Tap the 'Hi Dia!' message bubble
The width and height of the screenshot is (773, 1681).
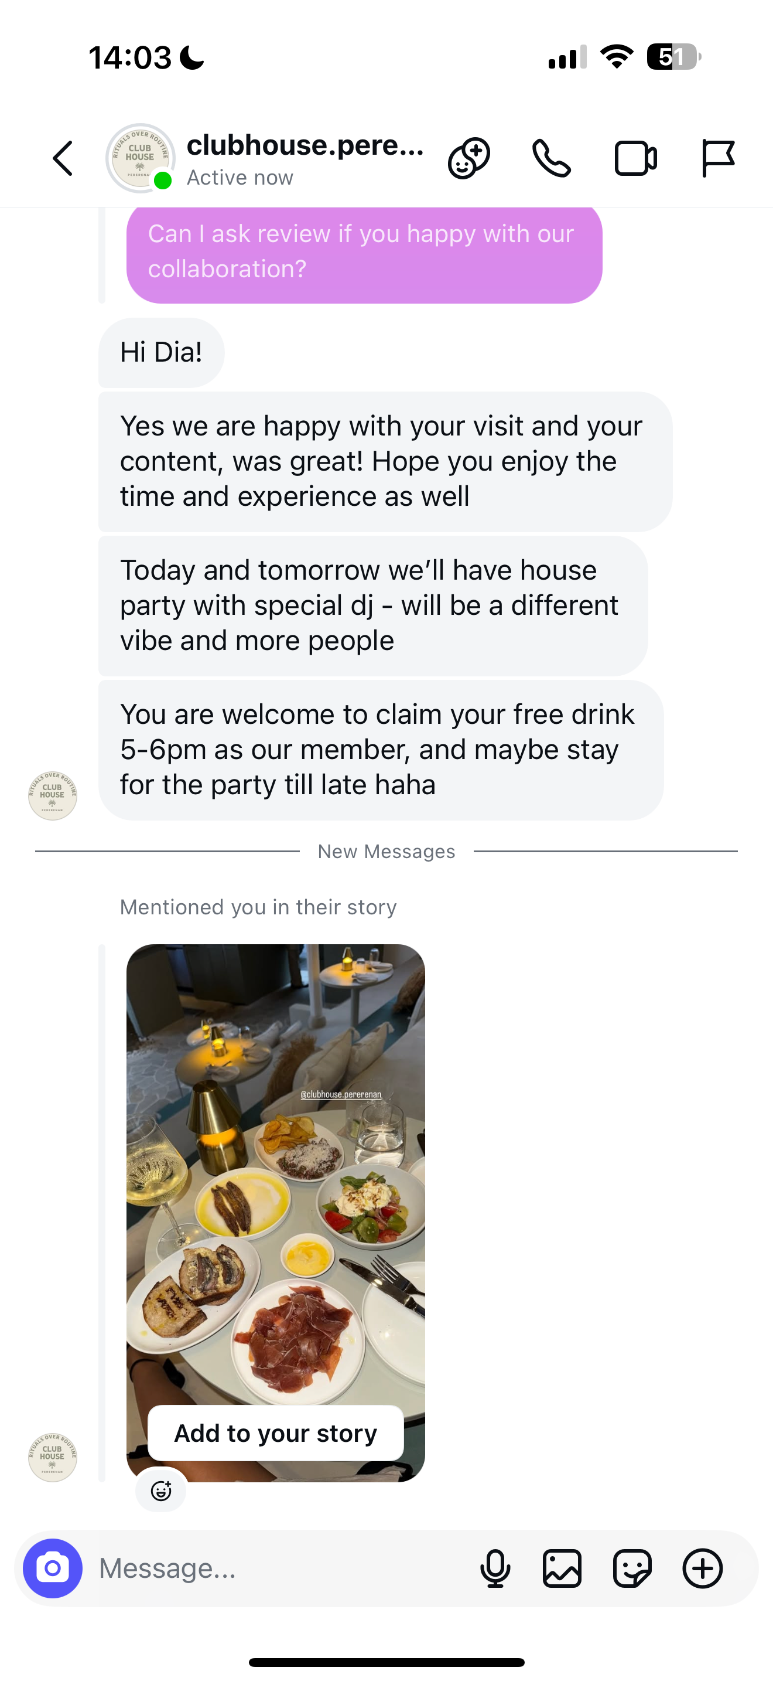click(161, 352)
